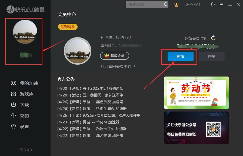
Task: Open the hamburger menu icon
Action: (x=221, y=5)
